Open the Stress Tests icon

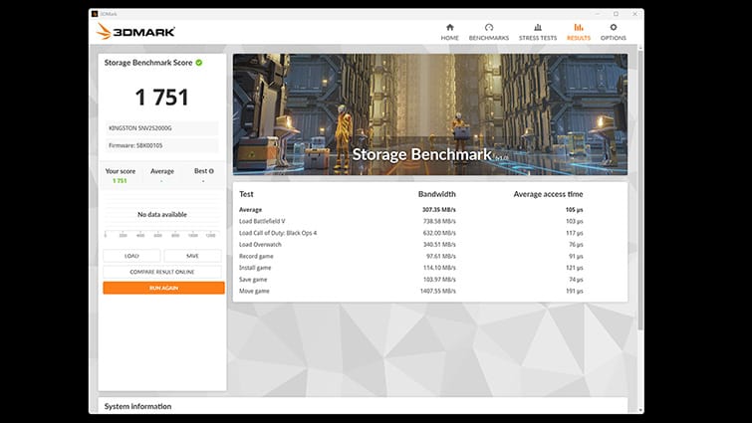[x=538, y=27]
